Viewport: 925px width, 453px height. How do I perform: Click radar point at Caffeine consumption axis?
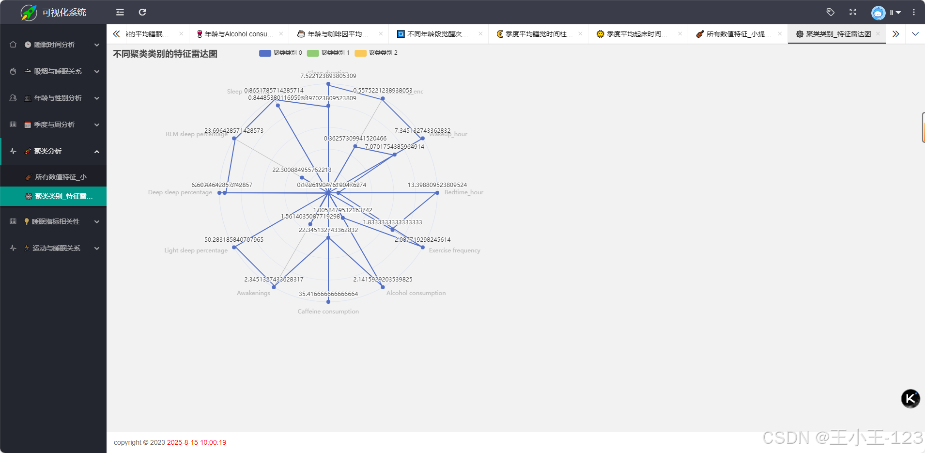328,302
